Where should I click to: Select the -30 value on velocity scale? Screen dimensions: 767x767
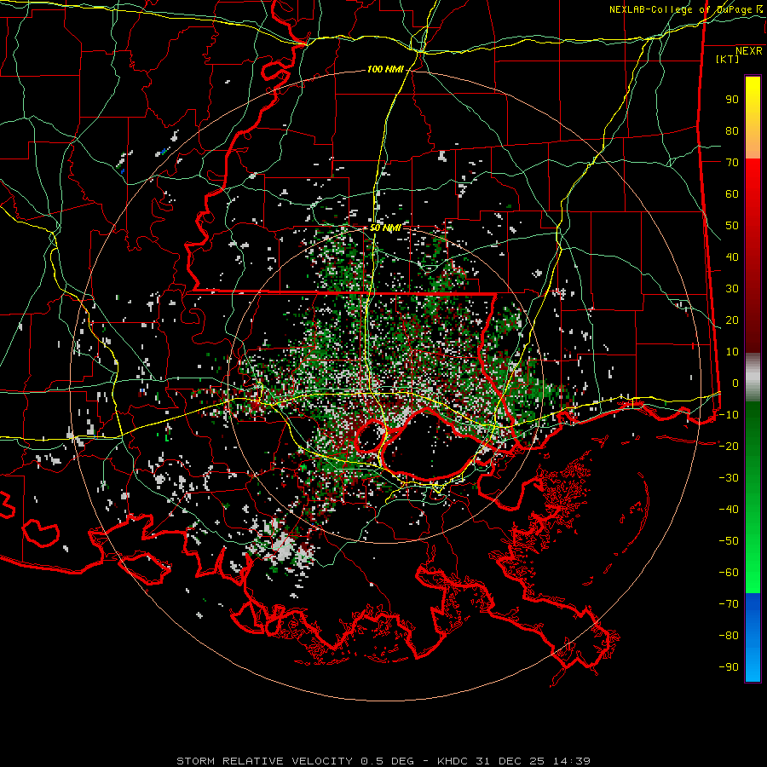coord(729,478)
